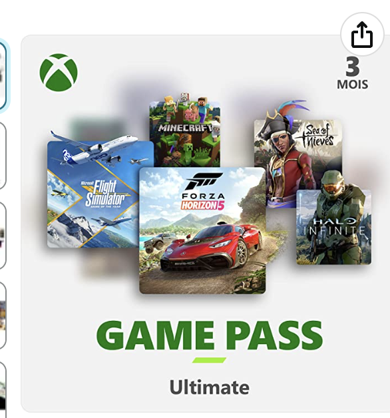The image size is (390, 418).
Task: Click the Ultimate subtitle text
Action: [210, 387]
